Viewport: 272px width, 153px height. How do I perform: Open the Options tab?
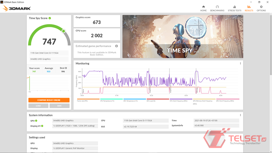[x=261, y=8]
